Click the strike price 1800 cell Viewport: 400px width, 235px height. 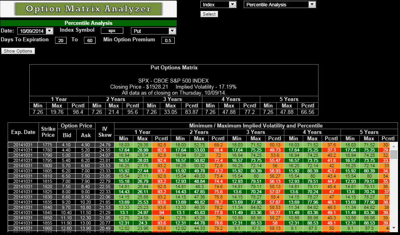pyautogui.click(x=48, y=166)
